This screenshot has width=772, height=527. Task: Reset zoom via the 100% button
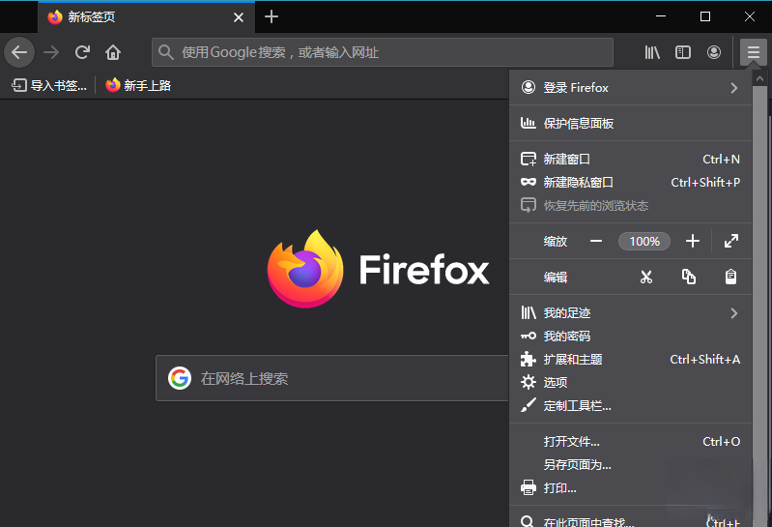644,242
